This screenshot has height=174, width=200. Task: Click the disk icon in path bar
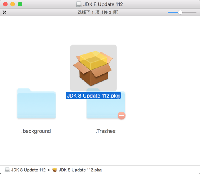tap(7, 170)
